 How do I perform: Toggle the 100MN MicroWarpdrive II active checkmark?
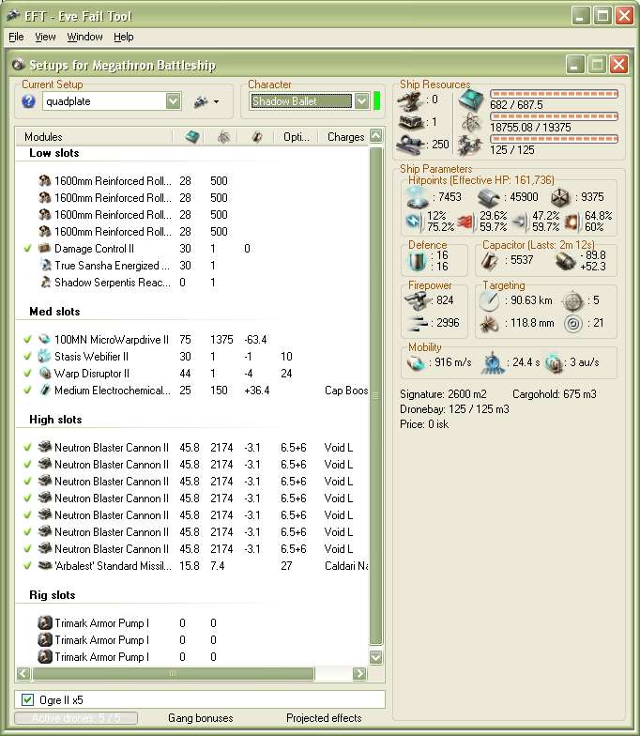click(28, 340)
